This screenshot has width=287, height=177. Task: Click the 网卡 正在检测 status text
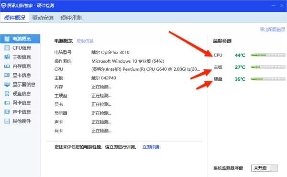101,131
